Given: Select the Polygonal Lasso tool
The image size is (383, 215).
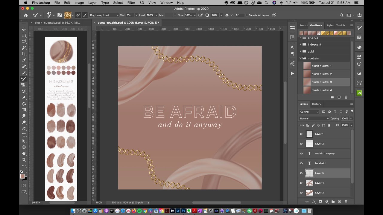Looking at the screenshot, I should click(x=24, y=42).
